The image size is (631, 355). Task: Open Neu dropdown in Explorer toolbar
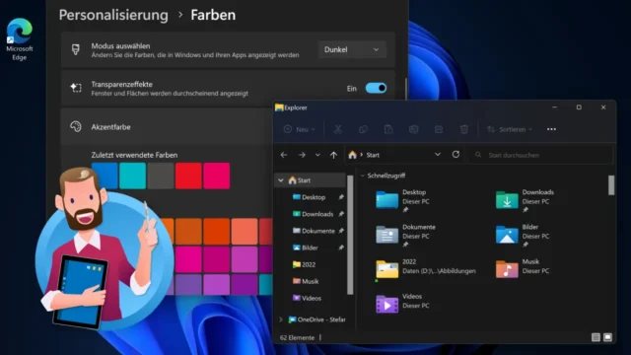(x=300, y=129)
